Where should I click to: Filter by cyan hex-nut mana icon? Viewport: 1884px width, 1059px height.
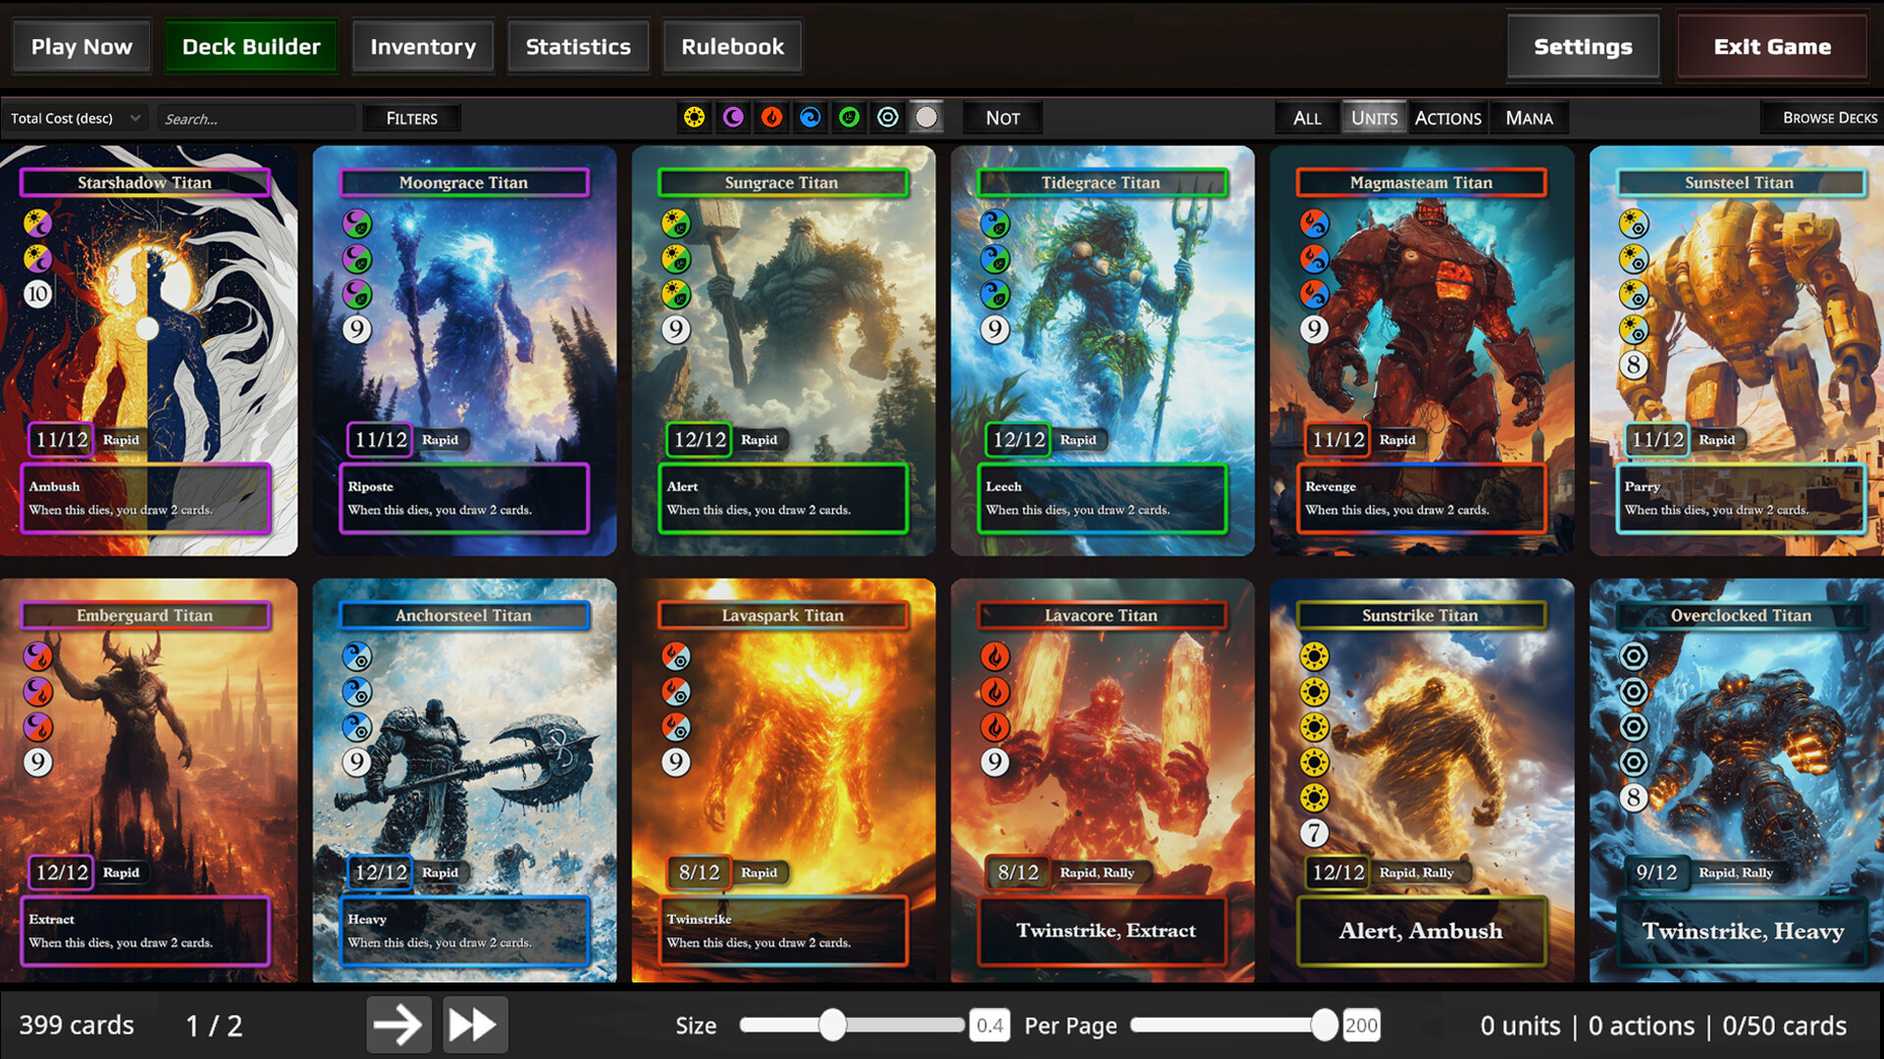(888, 118)
